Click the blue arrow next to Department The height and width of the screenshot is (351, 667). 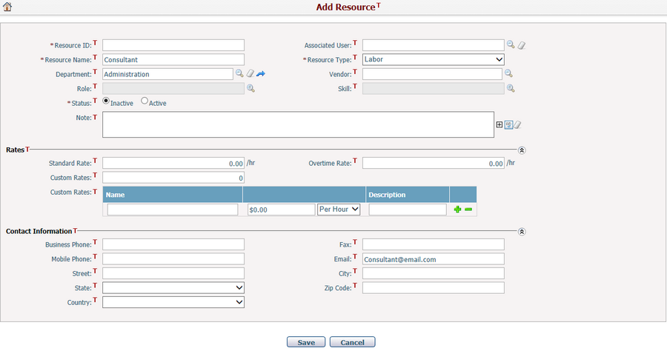pos(261,74)
